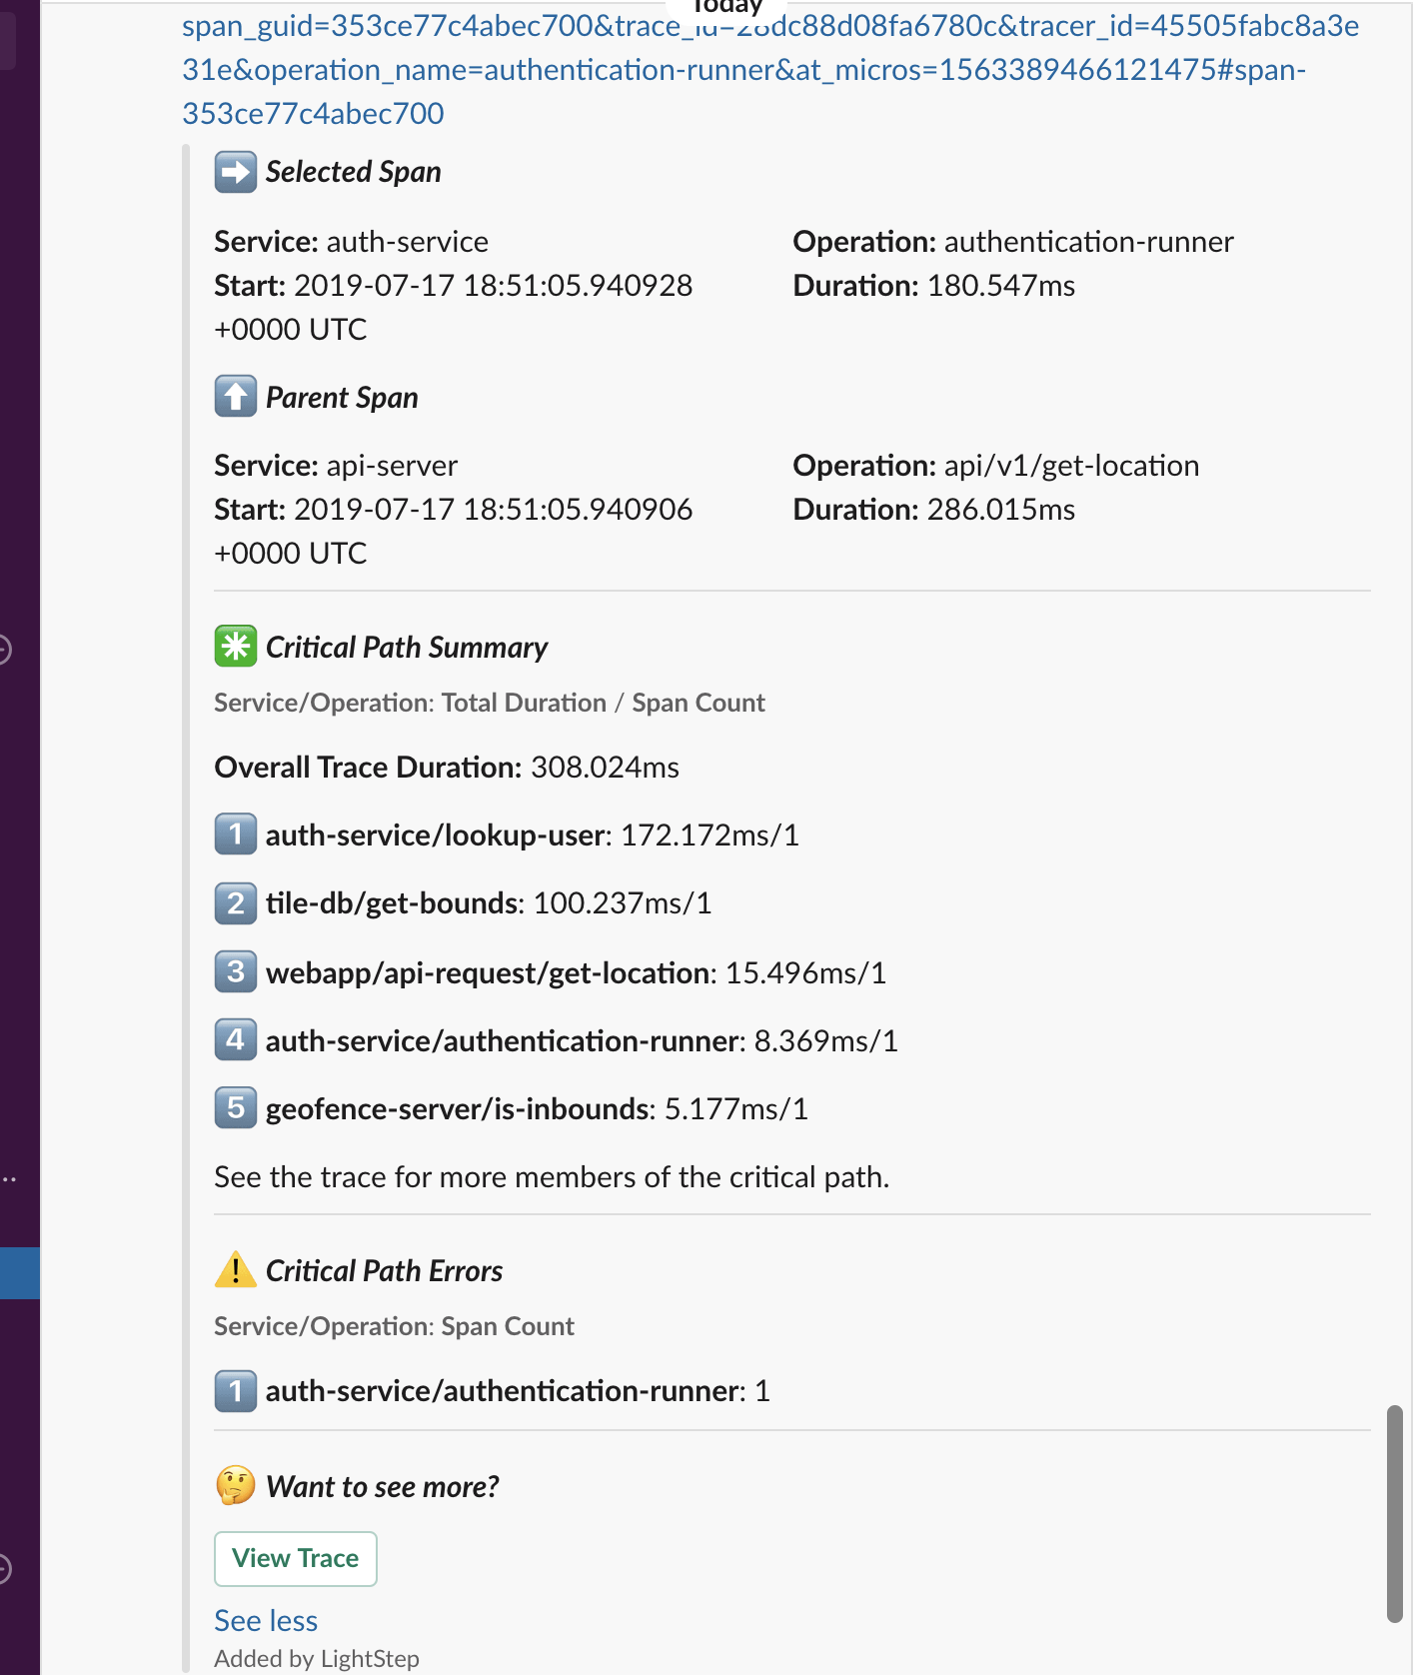
Task: Click the Critical Path Summary green asterisk icon
Action: (x=235, y=647)
